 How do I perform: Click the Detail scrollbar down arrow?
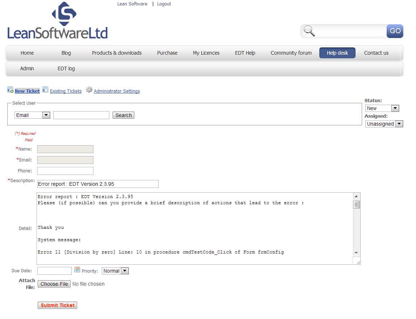pyautogui.click(x=356, y=253)
